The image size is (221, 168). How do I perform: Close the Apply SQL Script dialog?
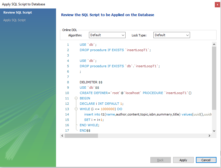pyautogui.click(x=217, y=5)
